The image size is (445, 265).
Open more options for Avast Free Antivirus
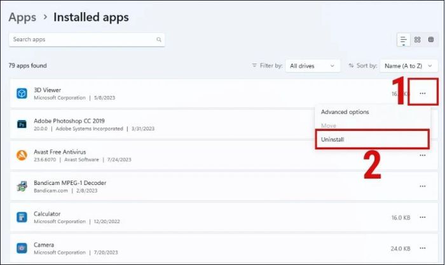coord(422,155)
